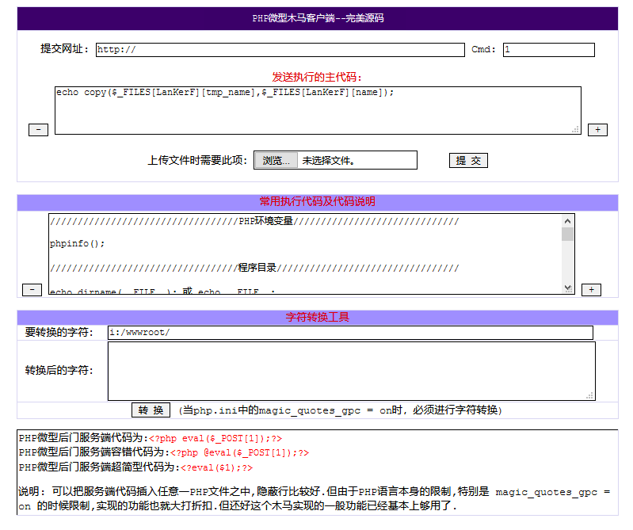
Task: Click the phpinfo(); code line
Action: (x=77, y=243)
